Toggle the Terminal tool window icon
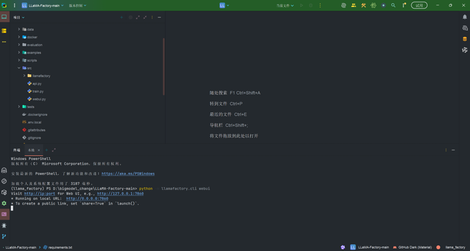Image resolution: width=470 pixels, height=251 pixels. point(4,214)
